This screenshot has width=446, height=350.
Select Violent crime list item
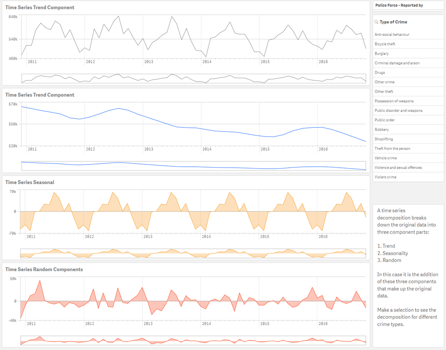(x=408, y=177)
